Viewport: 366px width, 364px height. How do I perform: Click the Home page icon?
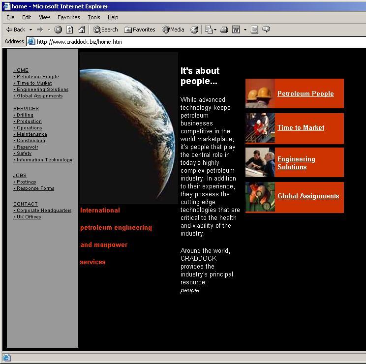[82, 30]
